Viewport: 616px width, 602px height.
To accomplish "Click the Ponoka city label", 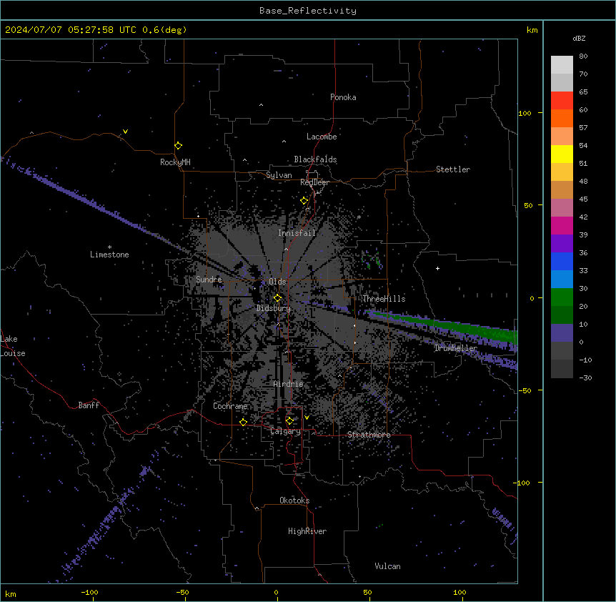I will (343, 97).
